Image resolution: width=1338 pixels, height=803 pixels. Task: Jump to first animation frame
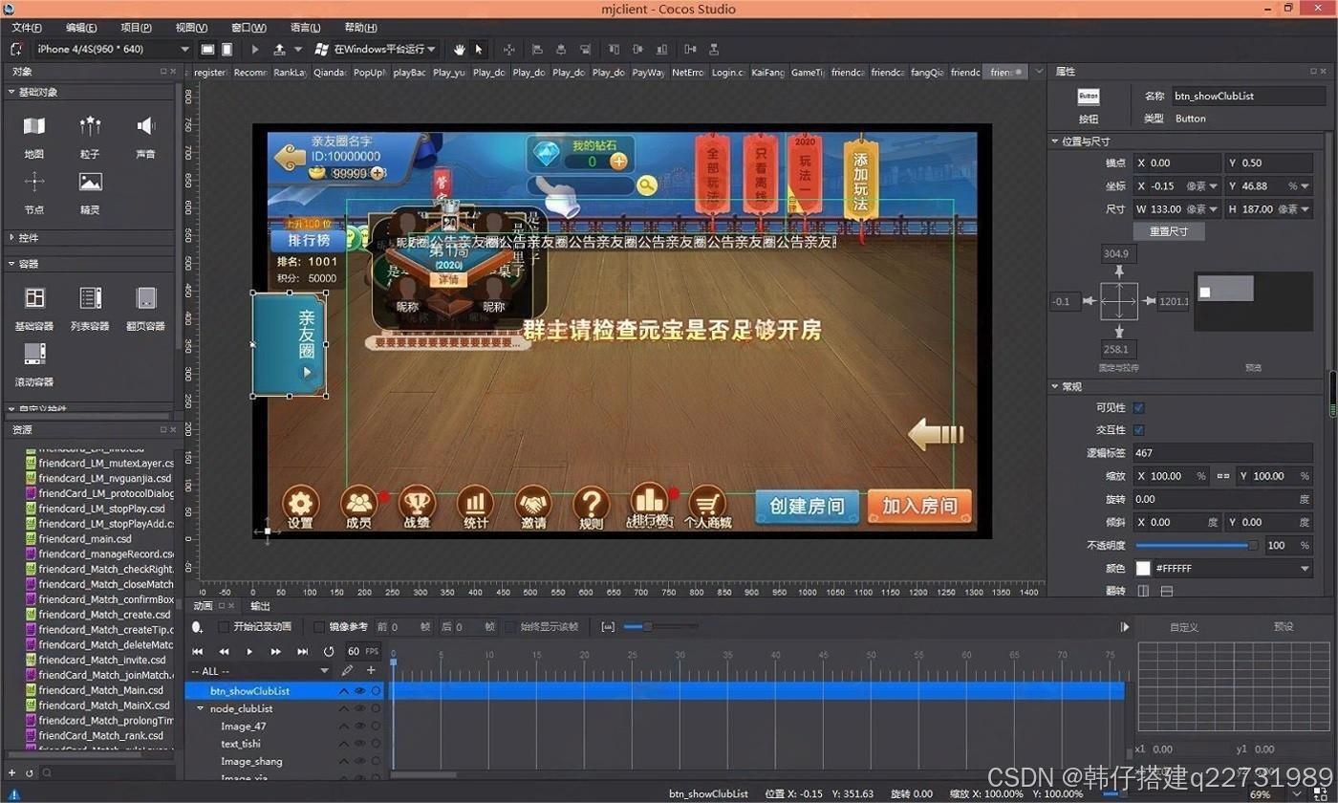pyautogui.click(x=198, y=651)
